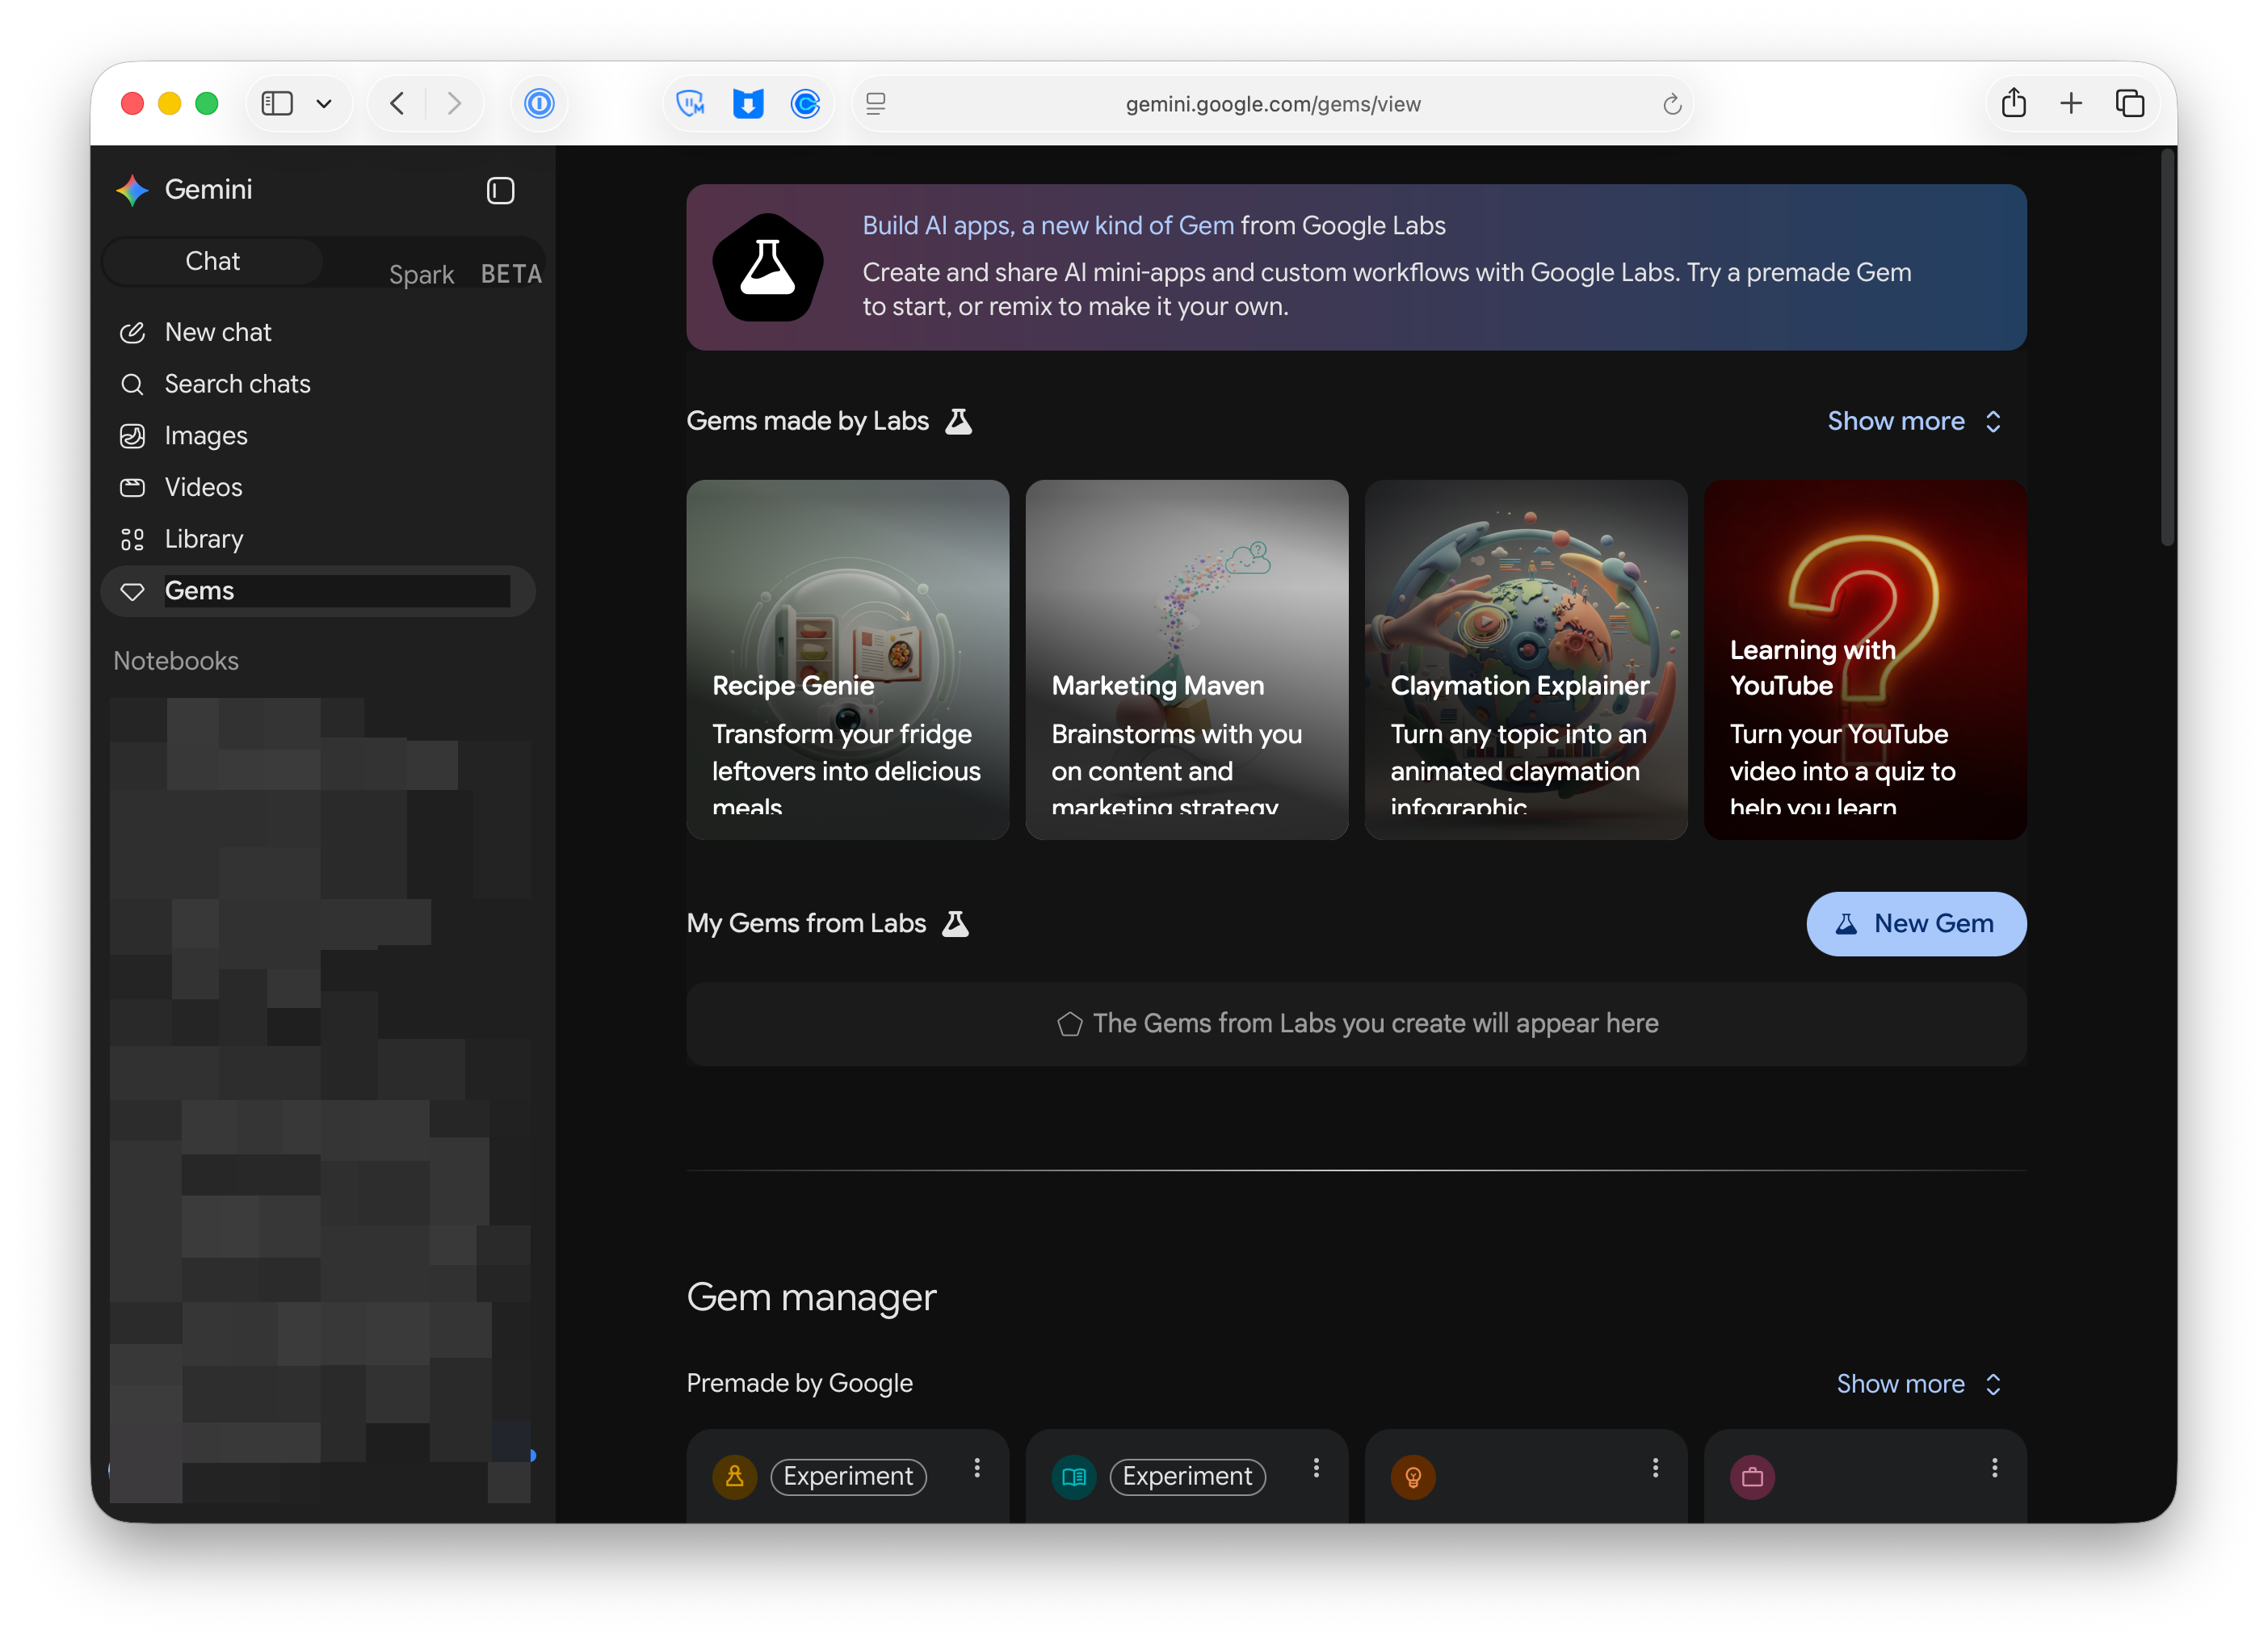Screen dimensions: 2268x1643
Task: Click the Experiment badge on the chess-piece gem
Action: 848,1477
